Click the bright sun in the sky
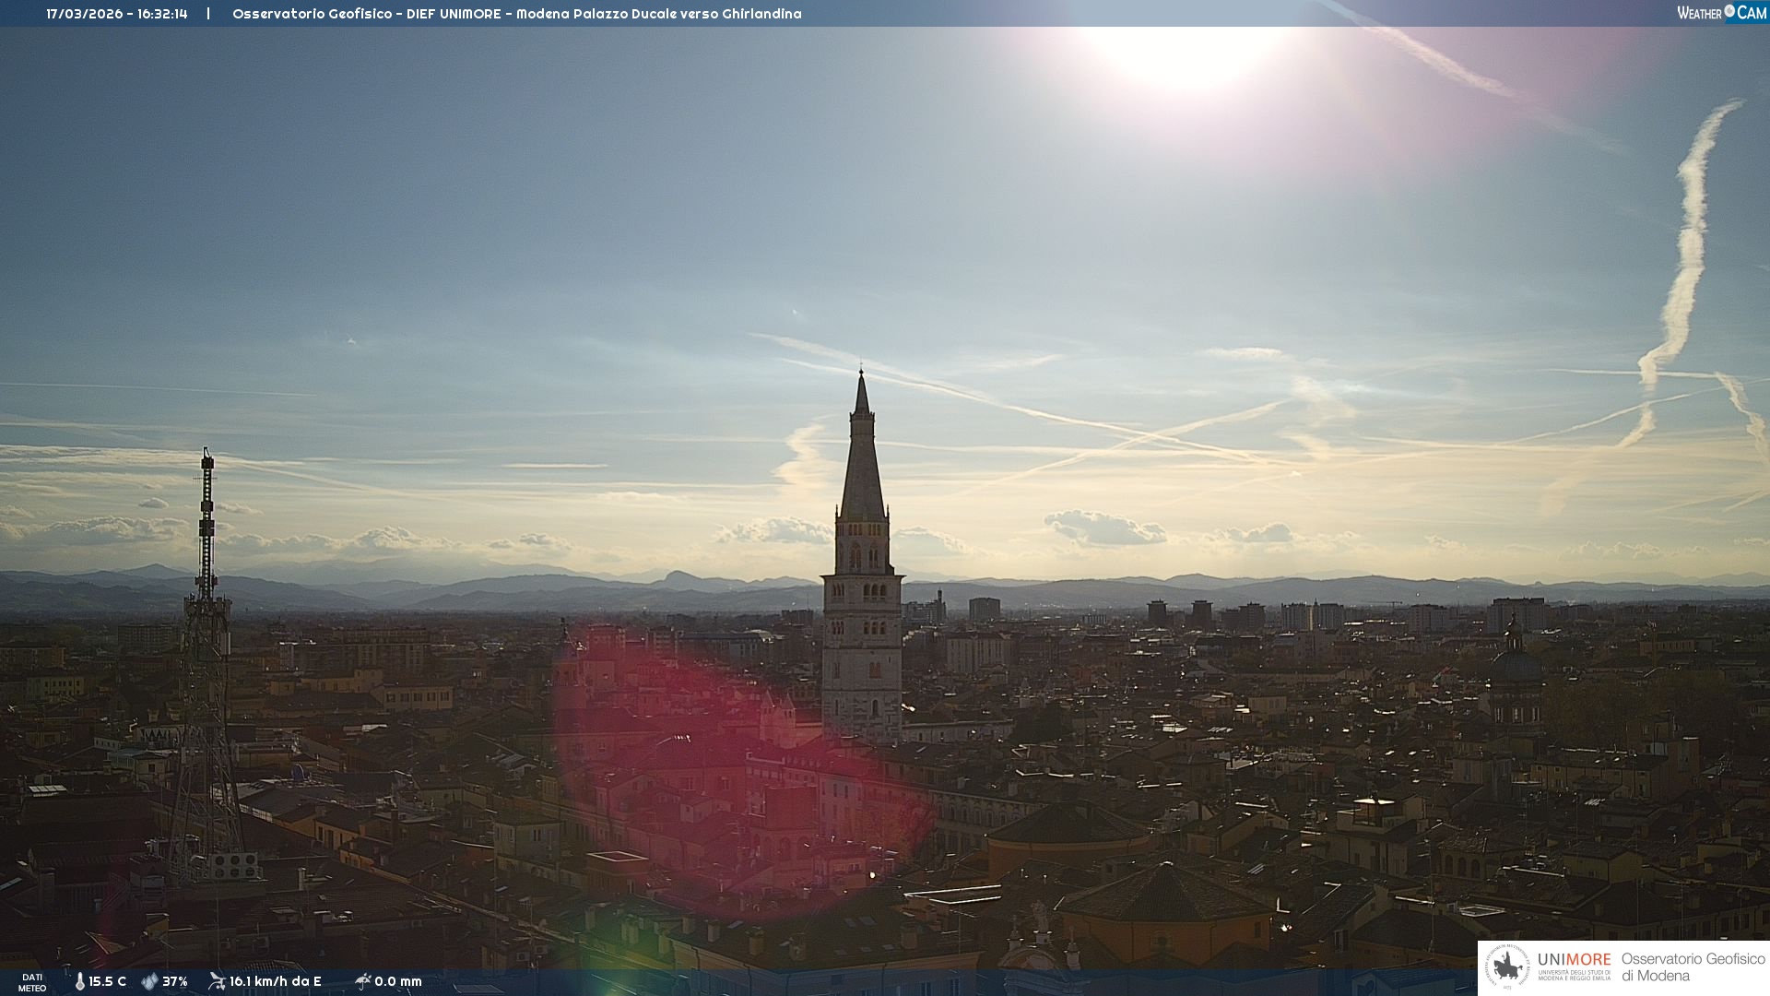Screen dimensions: 1770x996 coord(1185,51)
